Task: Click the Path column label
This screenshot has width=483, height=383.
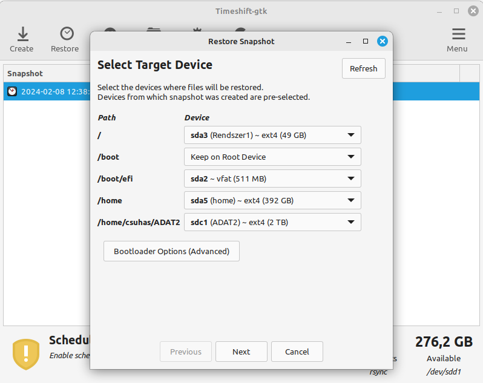Action: pyautogui.click(x=107, y=117)
